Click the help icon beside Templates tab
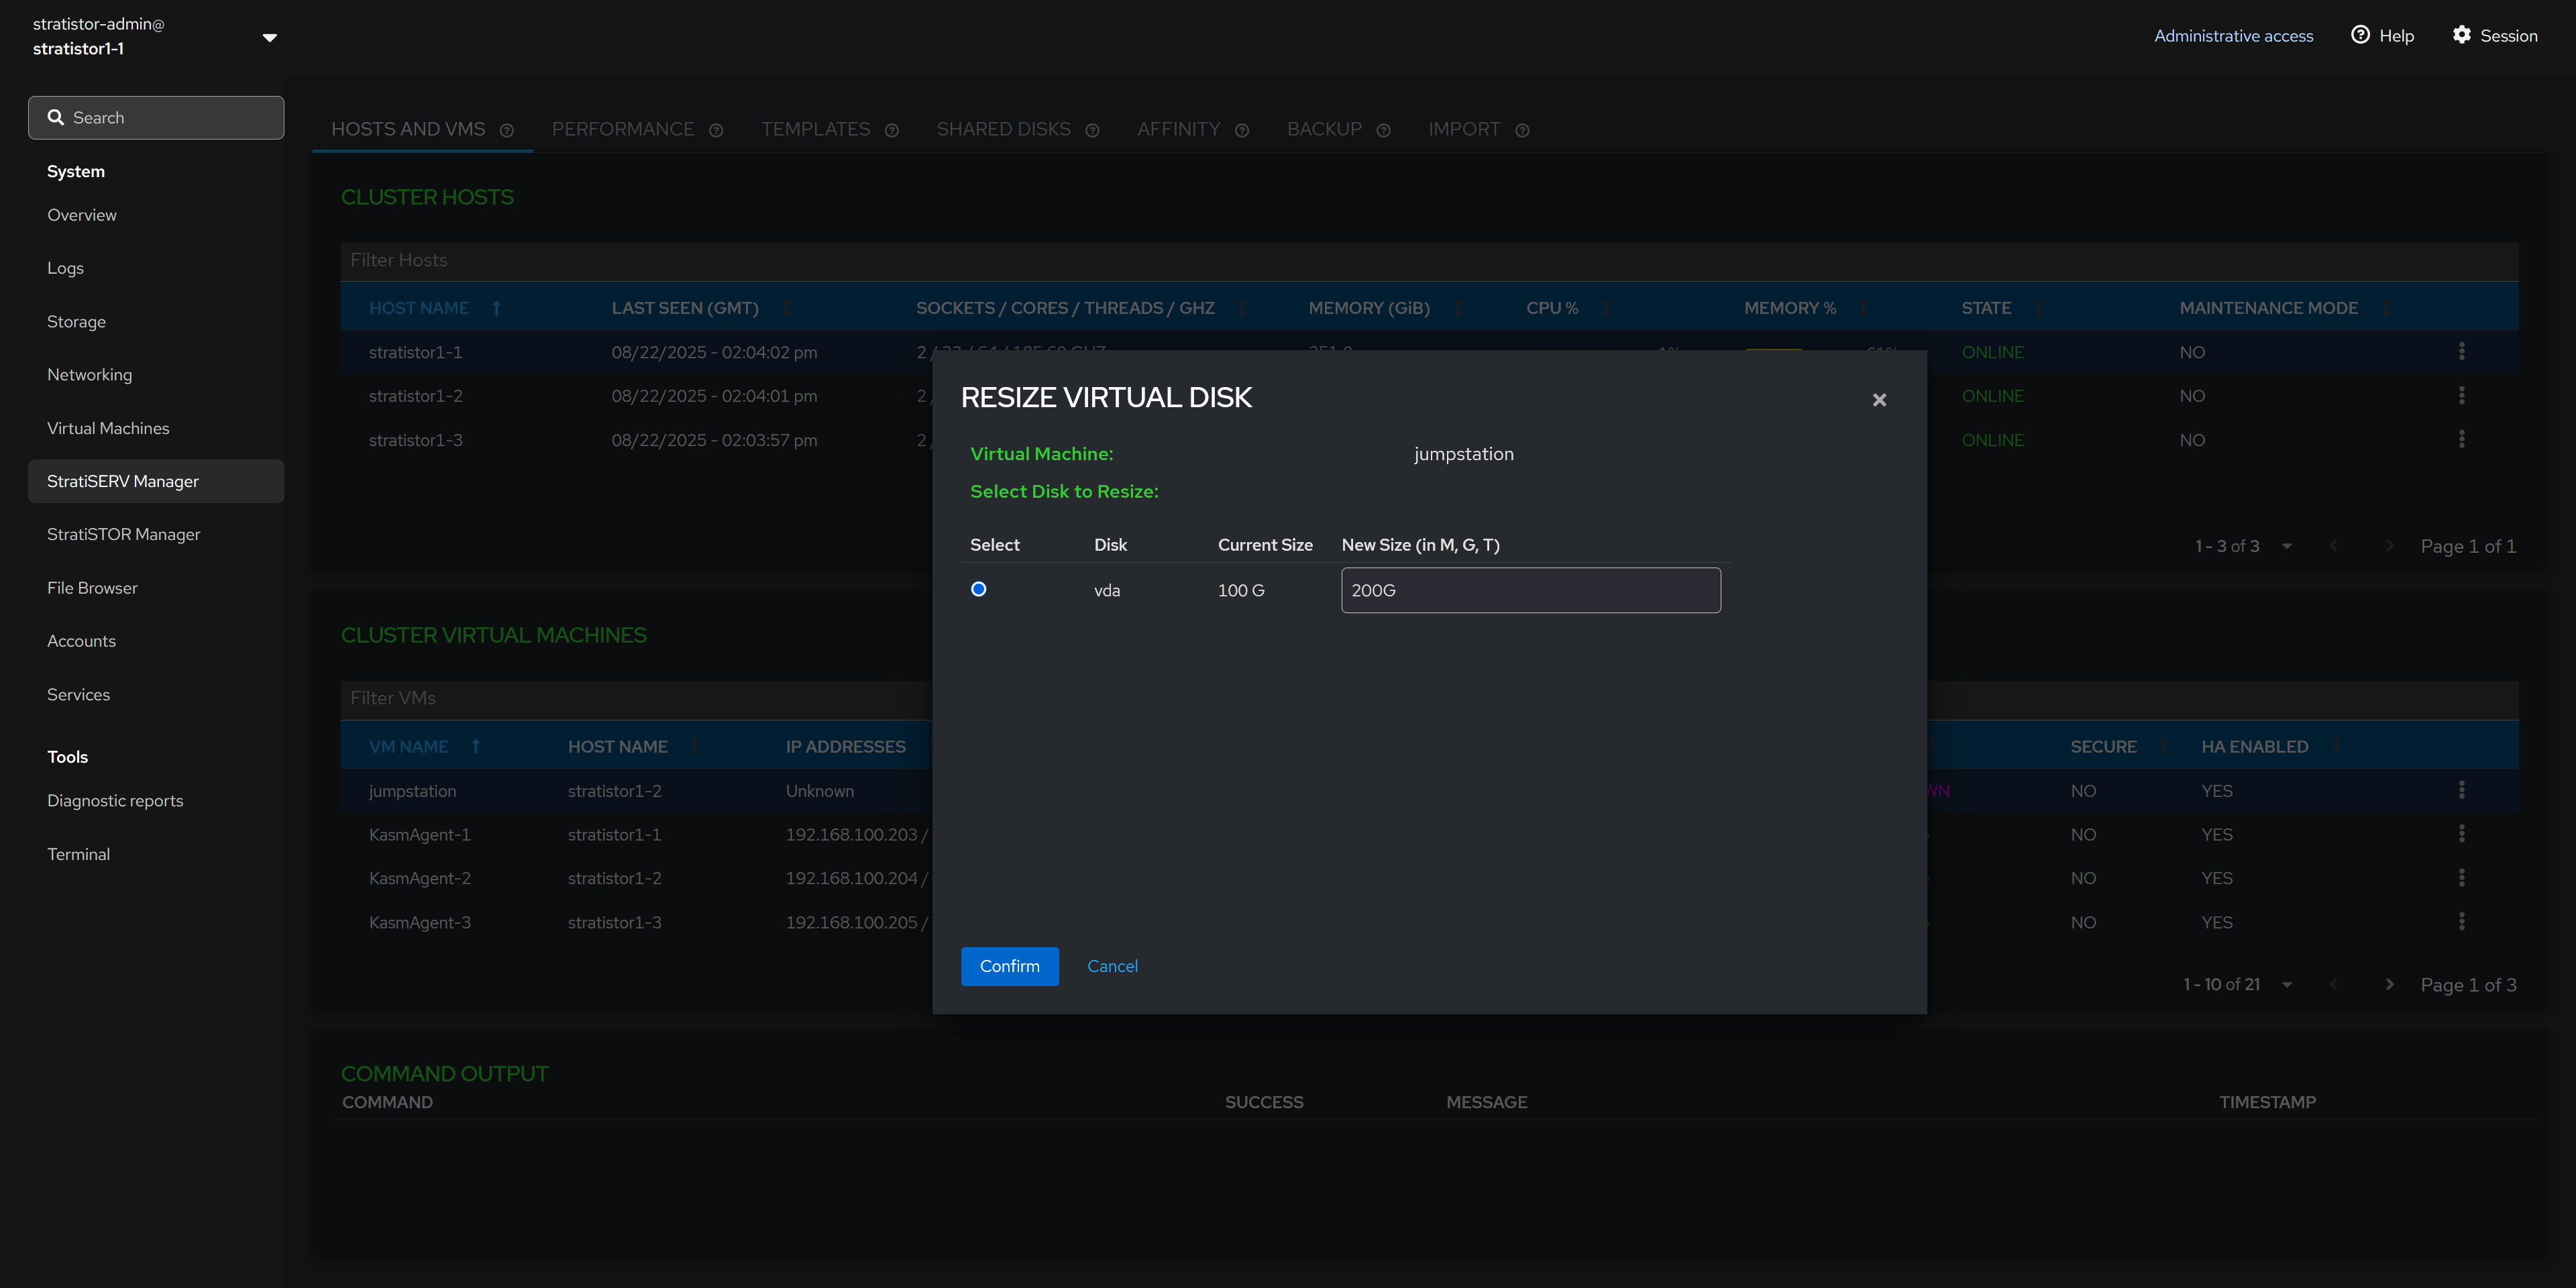Image resolution: width=2576 pixels, height=1288 pixels. [892, 131]
